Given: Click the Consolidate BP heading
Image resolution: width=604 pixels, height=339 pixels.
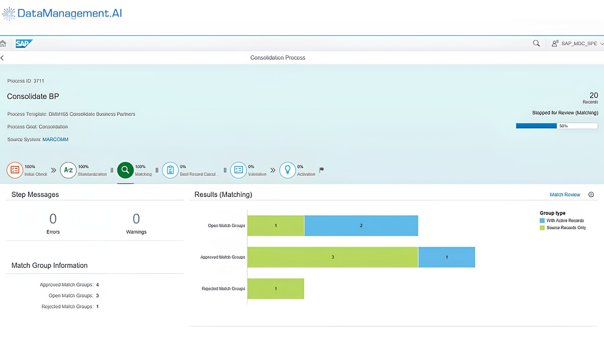Looking at the screenshot, I should click(33, 97).
